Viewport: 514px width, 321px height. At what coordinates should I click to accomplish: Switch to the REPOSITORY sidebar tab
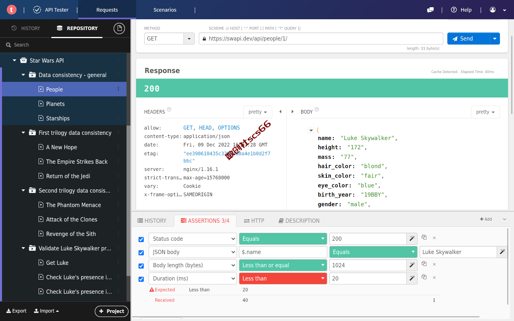[77, 28]
